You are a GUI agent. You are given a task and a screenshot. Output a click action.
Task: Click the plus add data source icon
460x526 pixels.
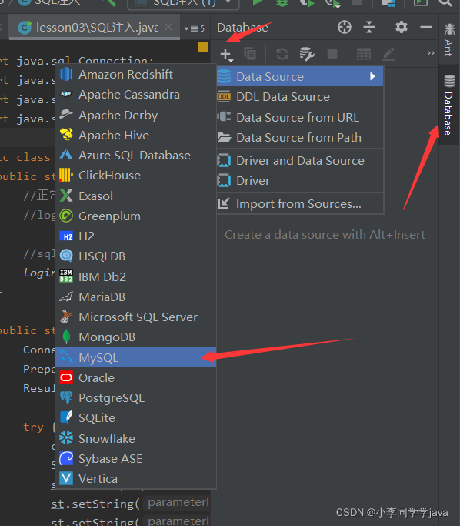click(x=226, y=55)
